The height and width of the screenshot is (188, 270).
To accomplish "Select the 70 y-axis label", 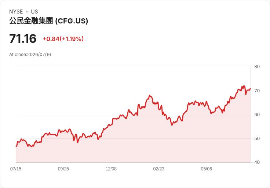I will coord(257,91).
